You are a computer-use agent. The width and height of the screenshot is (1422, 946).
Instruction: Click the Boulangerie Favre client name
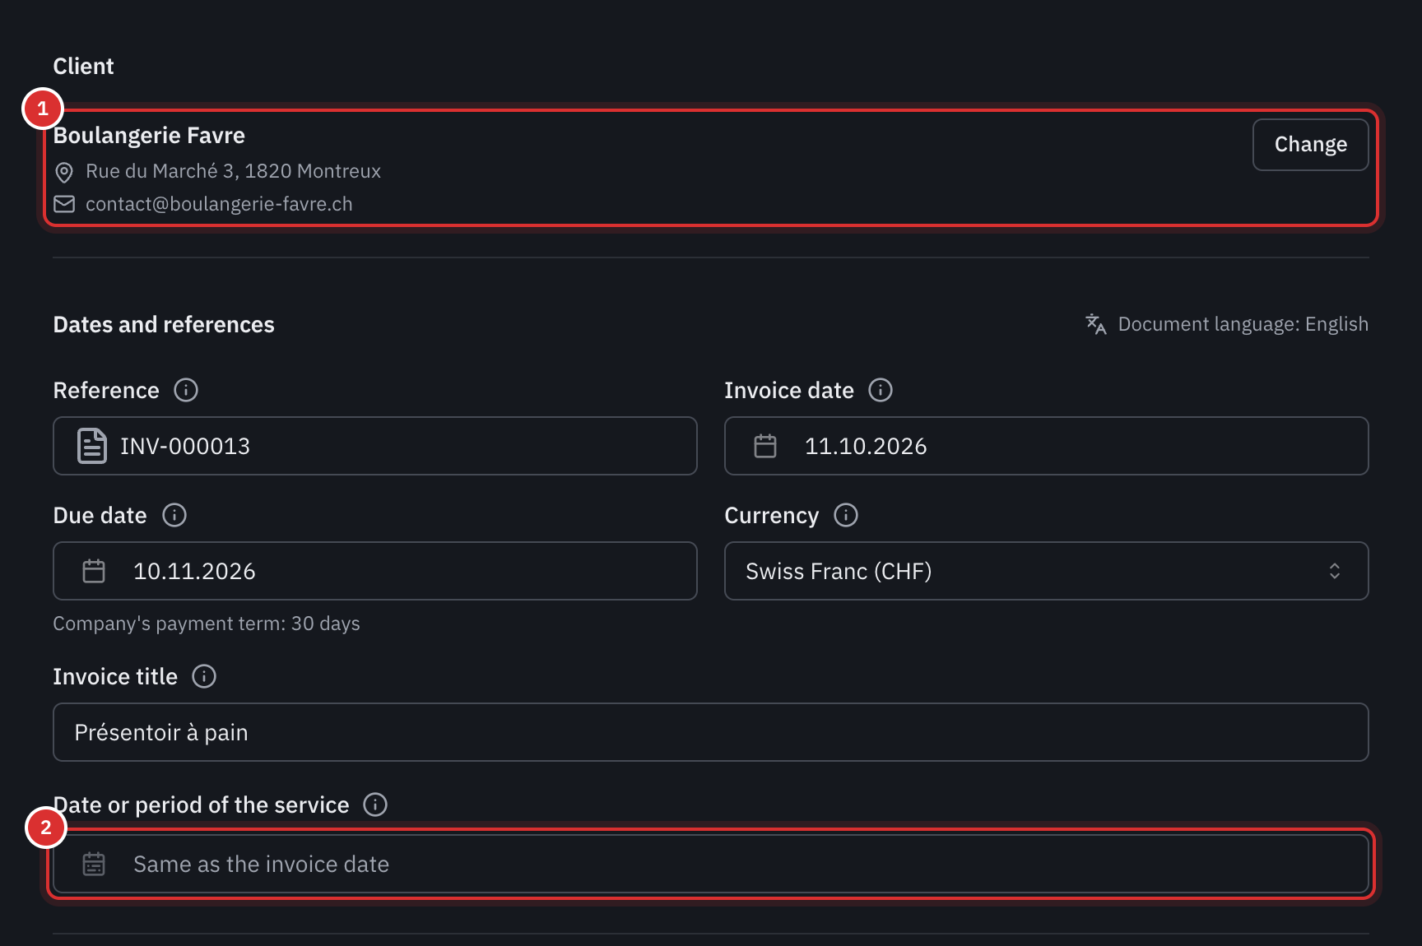pos(149,135)
